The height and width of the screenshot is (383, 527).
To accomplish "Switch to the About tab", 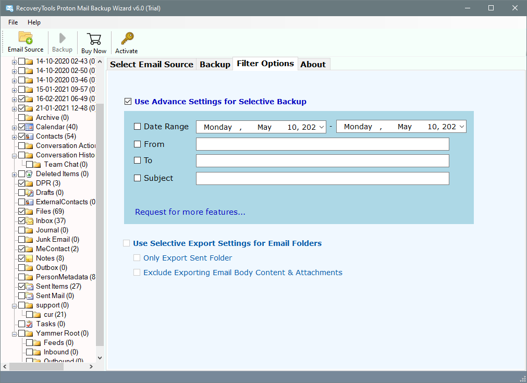I will (313, 65).
